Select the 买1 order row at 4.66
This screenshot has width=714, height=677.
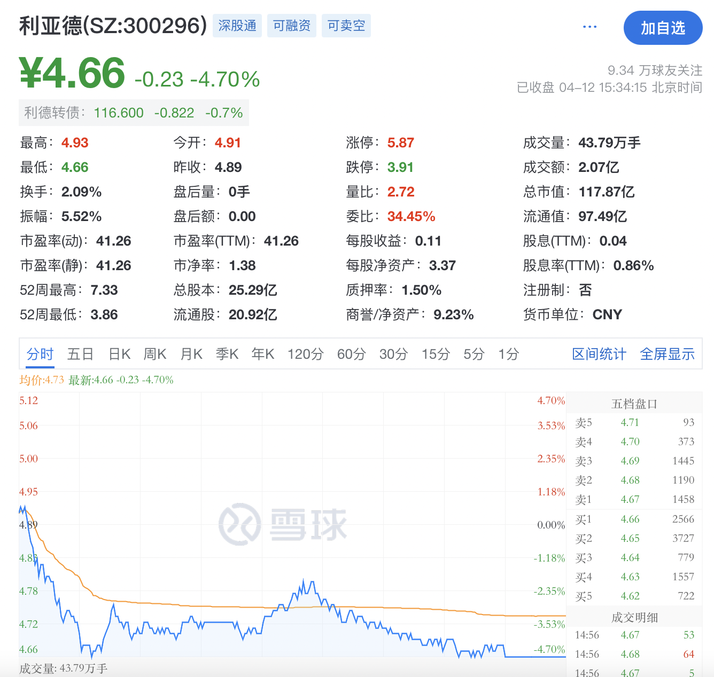click(x=634, y=519)
